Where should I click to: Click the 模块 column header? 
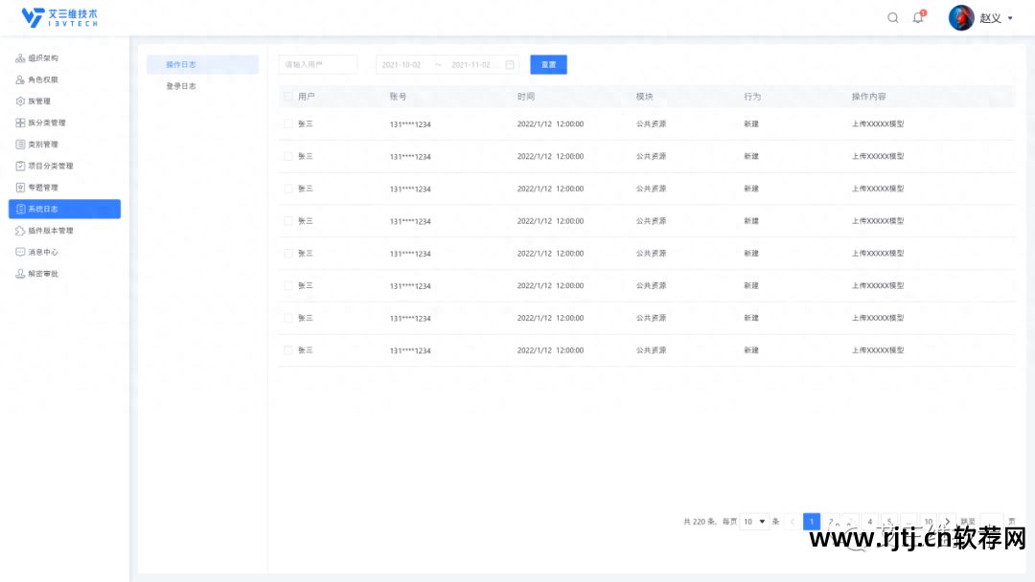point(644,97)
